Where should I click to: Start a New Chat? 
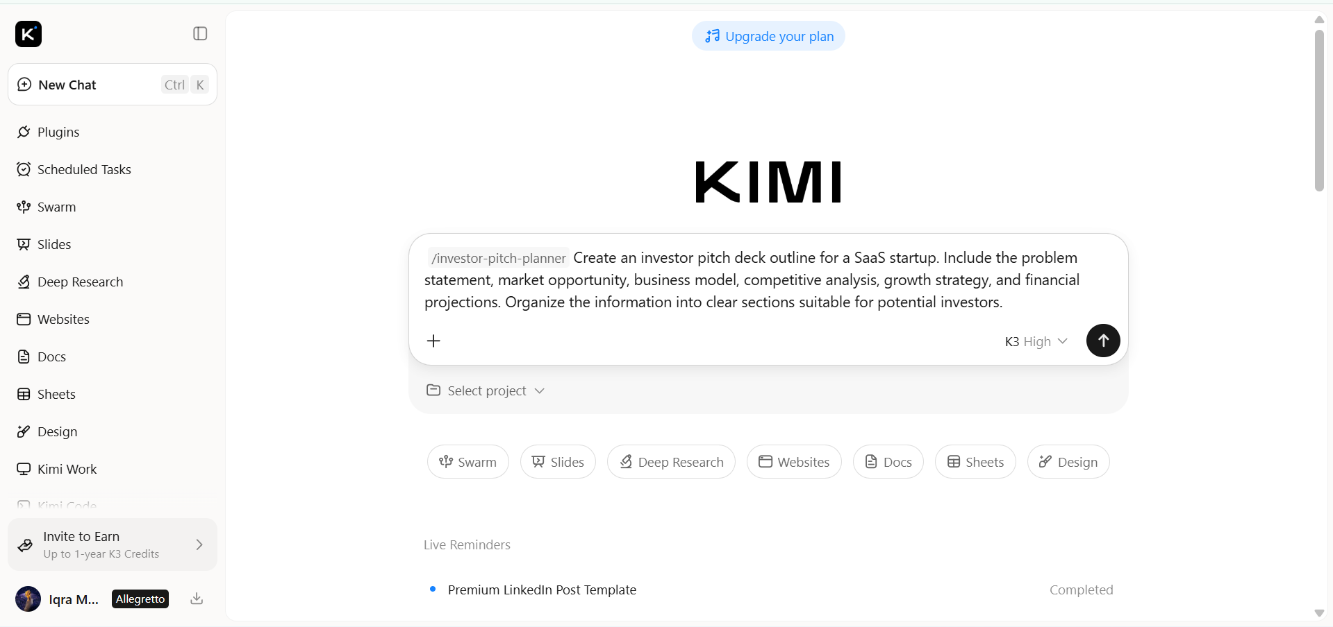point(113,85)
